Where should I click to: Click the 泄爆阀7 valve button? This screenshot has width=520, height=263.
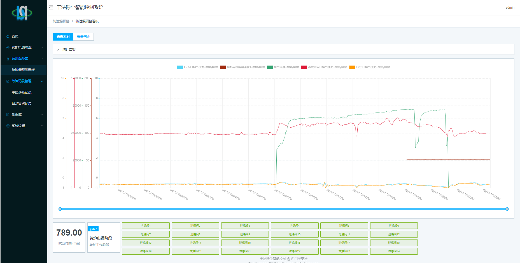146,234
